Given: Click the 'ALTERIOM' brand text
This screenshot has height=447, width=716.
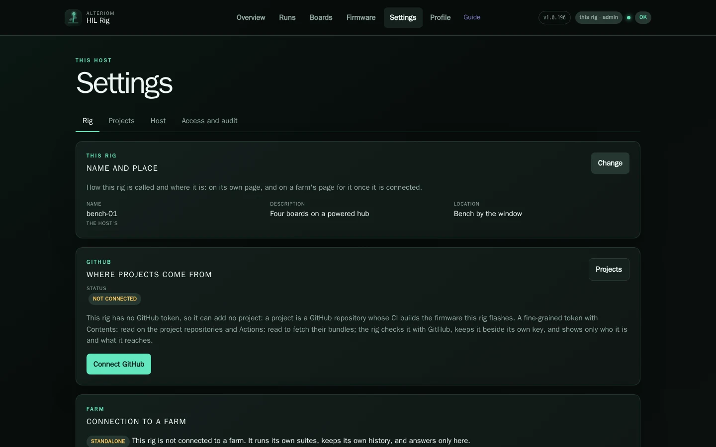Looking at the screenshot, I should pos(100,13).
